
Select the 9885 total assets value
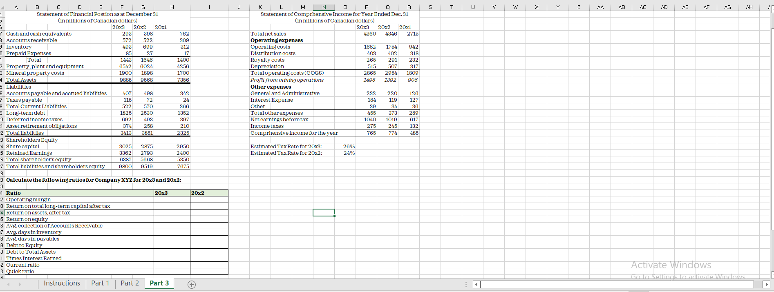click(125, 80)
